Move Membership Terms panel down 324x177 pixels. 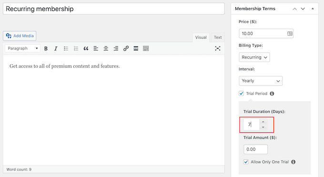tap(303, 9)
